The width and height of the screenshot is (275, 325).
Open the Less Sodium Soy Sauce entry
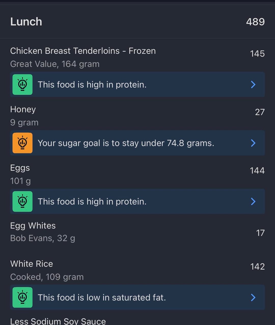point(58,321)
